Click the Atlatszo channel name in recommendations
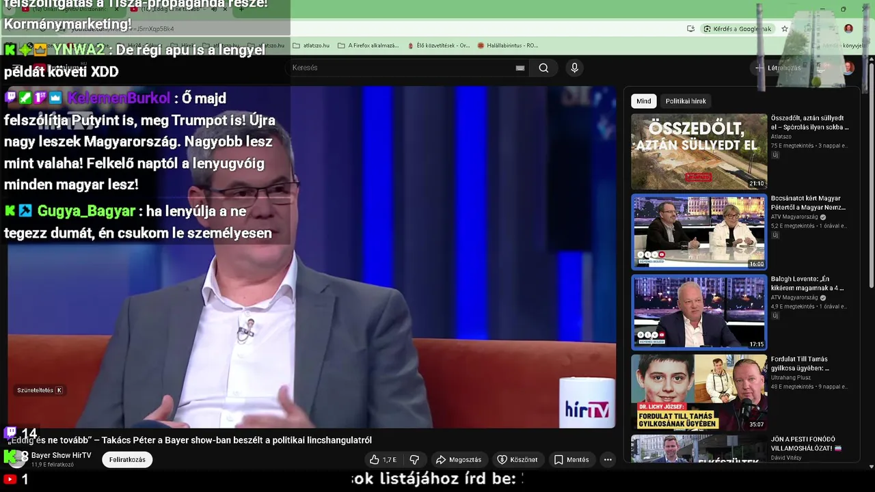Image resolution: width=875 pixels, height=492 pixels. click(781, 137)
